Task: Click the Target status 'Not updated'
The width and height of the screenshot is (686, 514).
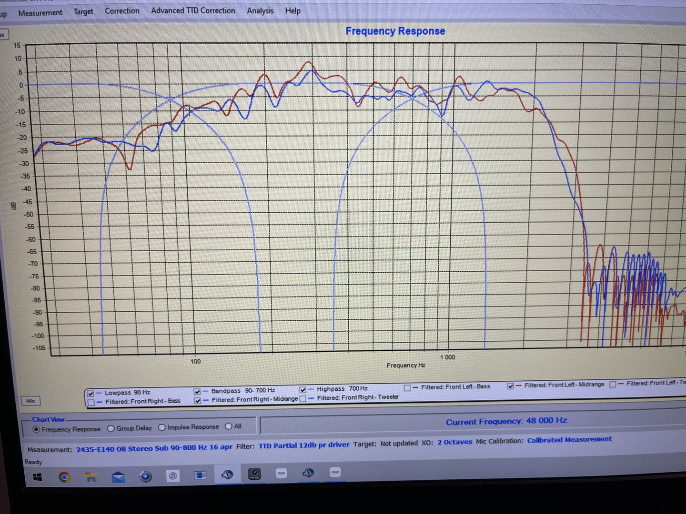Action: click(x=399, y=444)
